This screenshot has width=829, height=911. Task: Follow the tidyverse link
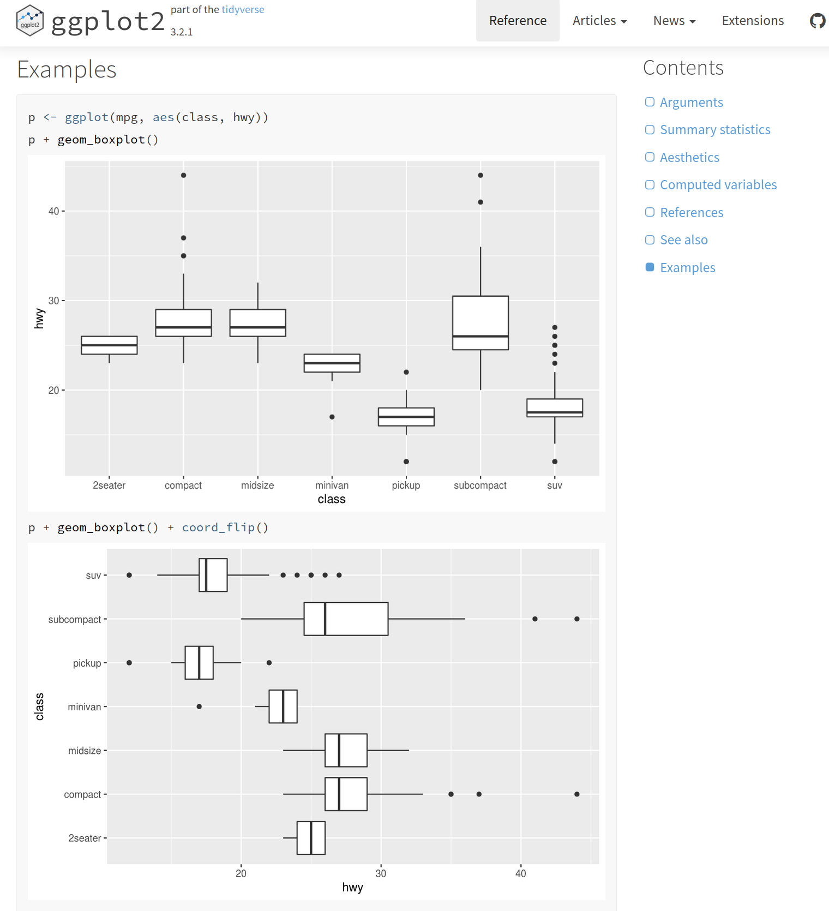coord(242,9)
